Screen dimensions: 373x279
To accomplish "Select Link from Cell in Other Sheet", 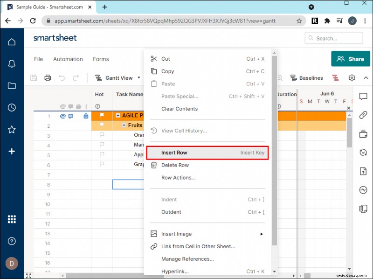I will point(207,246).
